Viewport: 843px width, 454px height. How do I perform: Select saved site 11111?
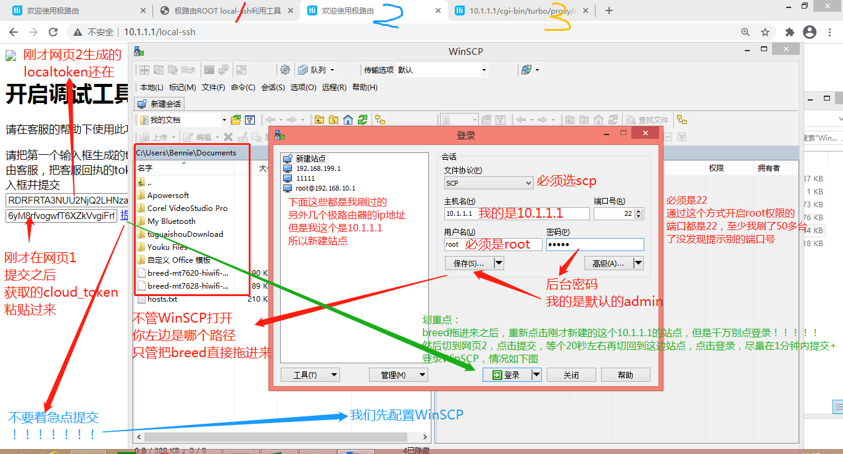click(299, 178)
